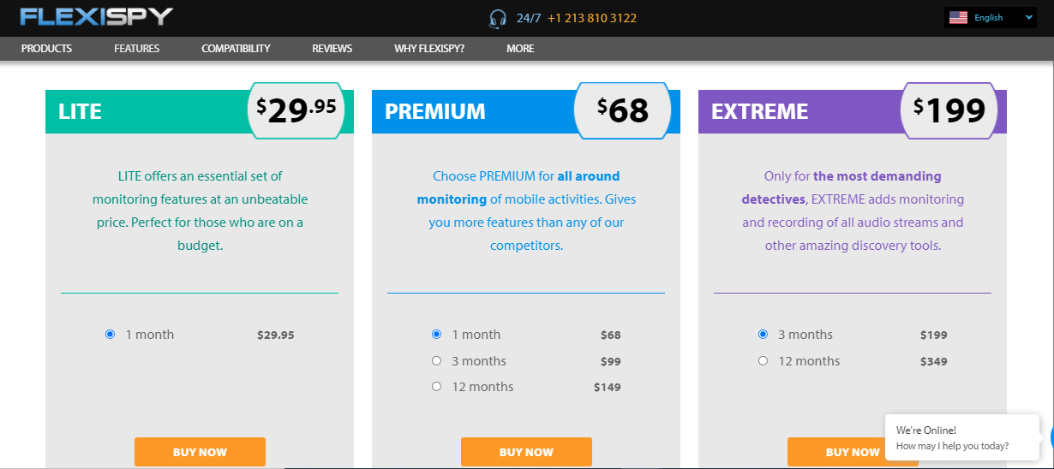
Task: Click the LITE $29.95 price badge
Action: point(301,110)
